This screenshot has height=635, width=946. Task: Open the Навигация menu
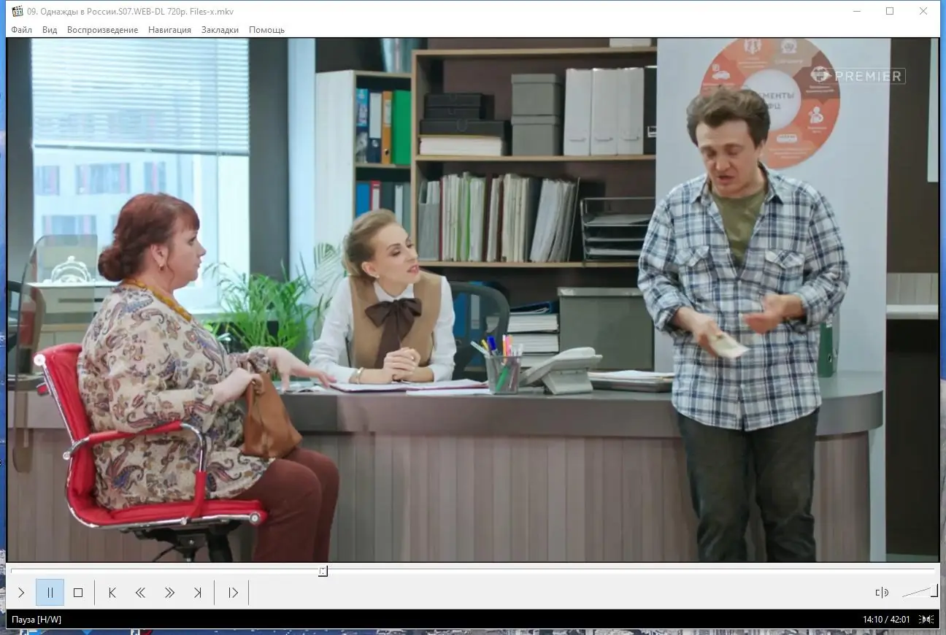point(169,30)
